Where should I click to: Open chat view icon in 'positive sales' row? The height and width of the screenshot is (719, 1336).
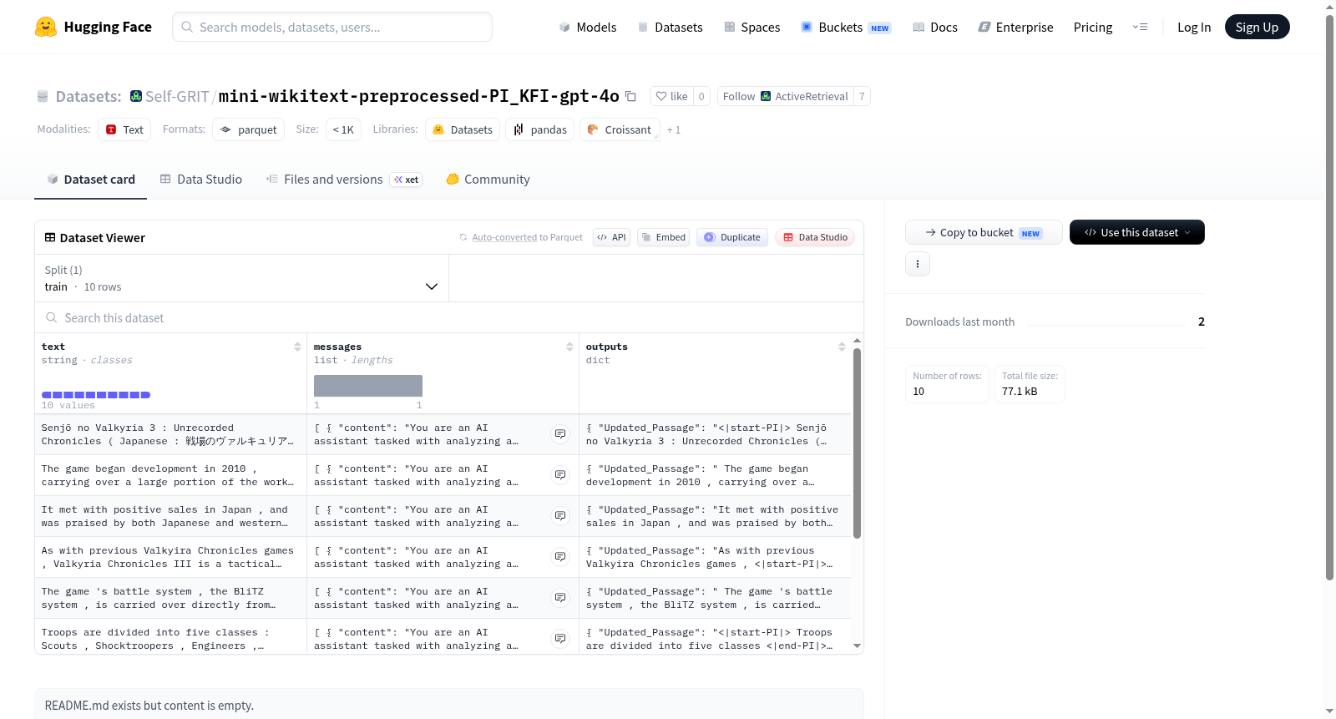coord(560,516)
